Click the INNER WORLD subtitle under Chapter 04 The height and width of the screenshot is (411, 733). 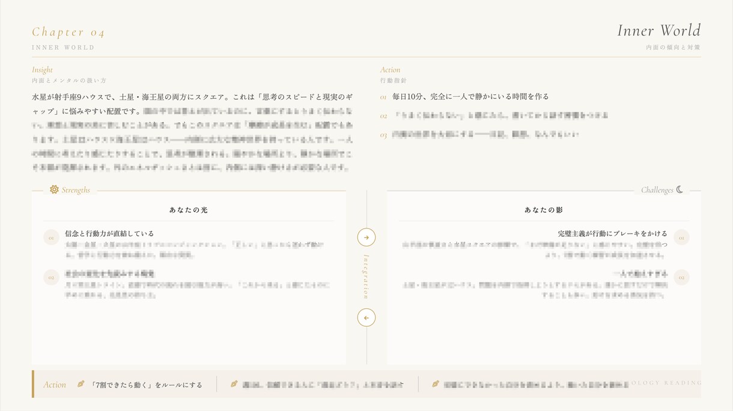[x=63, y=47]
